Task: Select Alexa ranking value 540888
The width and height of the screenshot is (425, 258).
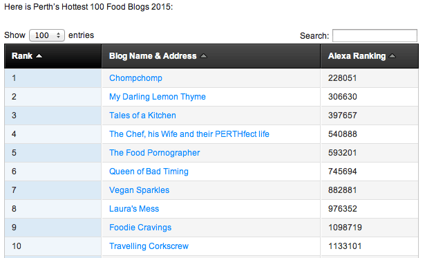Action: (x=343, y=134)
